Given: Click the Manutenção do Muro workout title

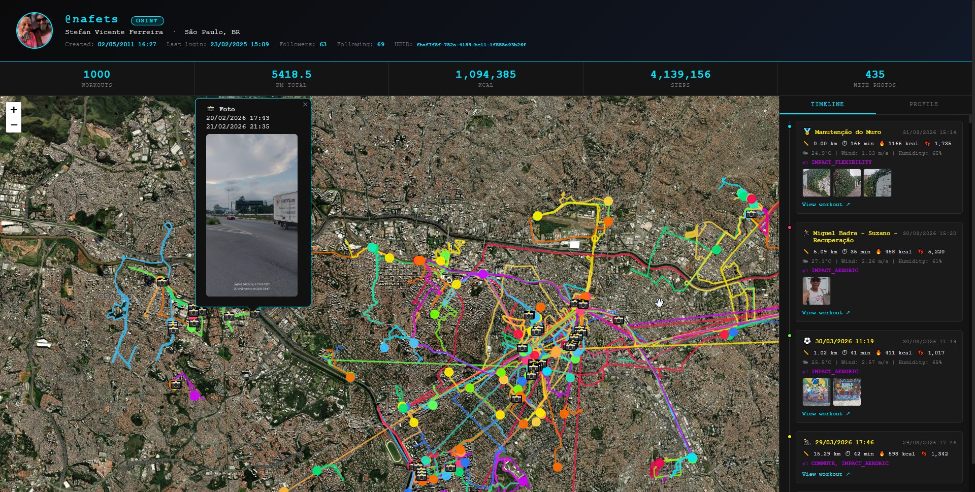Looking at the screenshot, I should (x=848, y=132).
